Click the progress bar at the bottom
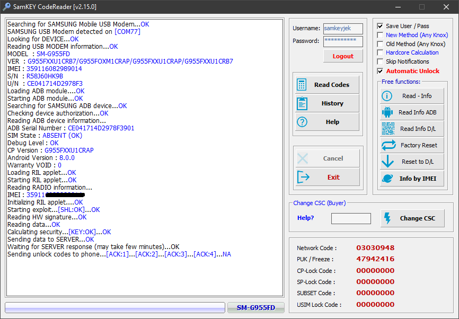 [115, 307]
